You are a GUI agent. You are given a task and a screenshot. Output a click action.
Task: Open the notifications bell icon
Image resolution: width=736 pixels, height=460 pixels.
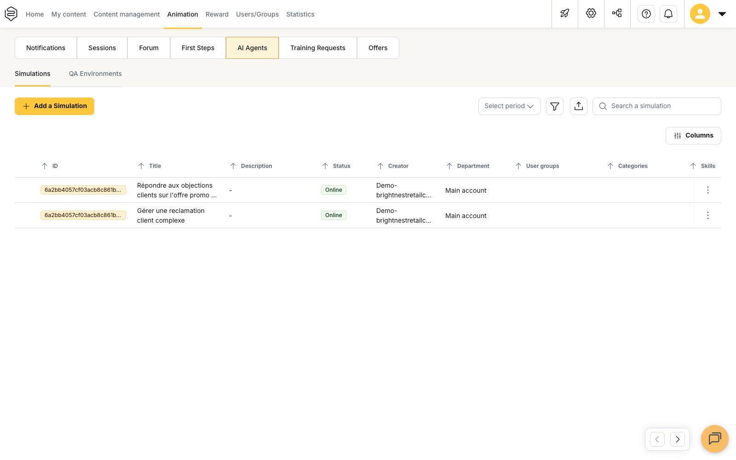(668, 14)
